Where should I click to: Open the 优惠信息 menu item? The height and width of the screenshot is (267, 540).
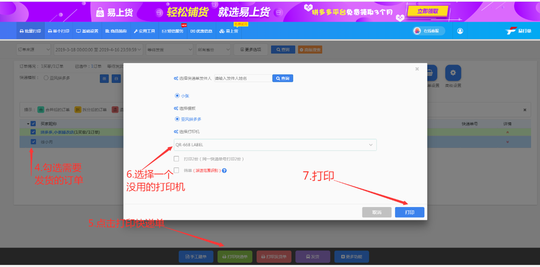[x=202, y=31]
